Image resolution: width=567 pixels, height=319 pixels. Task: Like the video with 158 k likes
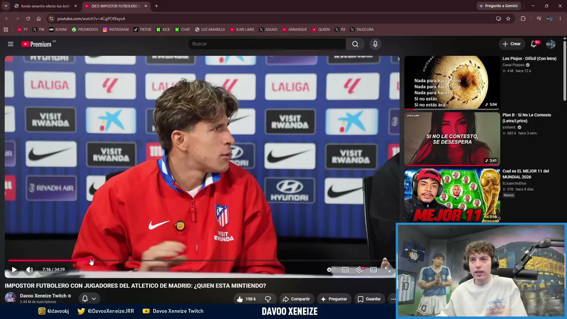click(246, 299)
